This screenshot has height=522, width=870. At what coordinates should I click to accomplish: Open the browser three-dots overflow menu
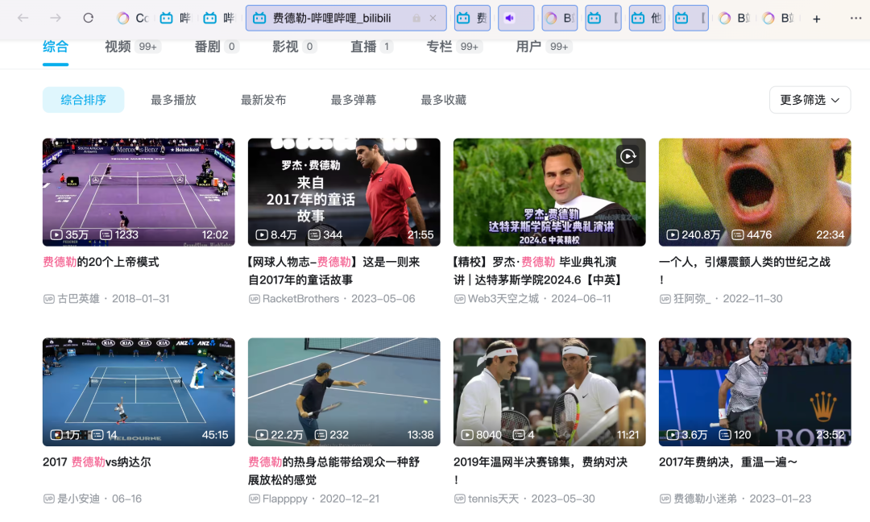coord(855,18)
